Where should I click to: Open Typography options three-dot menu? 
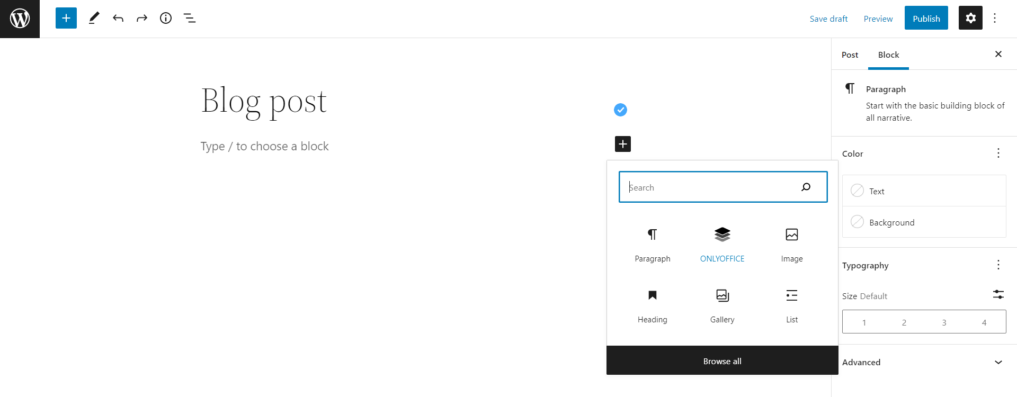pyautogui.click(x=998, y=265)
